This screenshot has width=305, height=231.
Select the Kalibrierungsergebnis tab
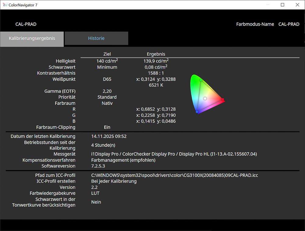pyautogui.click(x=32, y=39)
